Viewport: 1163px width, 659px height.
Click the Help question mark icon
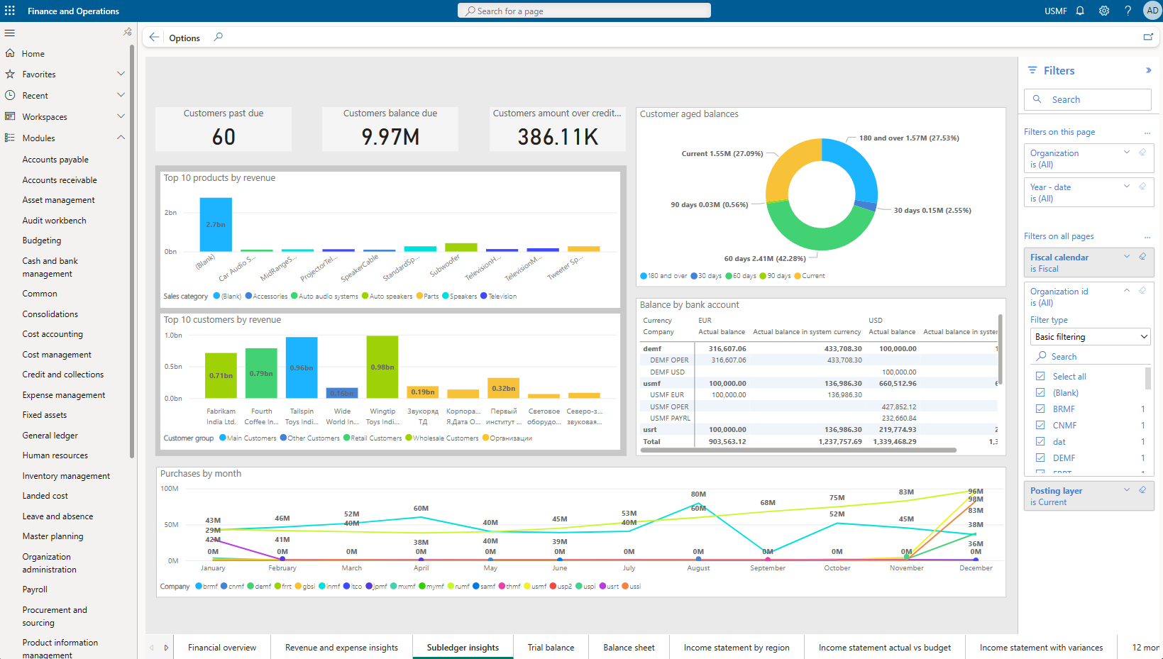pyautogui.click(x=1128, y=11)
